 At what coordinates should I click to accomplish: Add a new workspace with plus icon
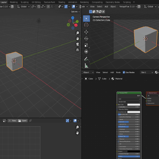(x=134, y=2)
